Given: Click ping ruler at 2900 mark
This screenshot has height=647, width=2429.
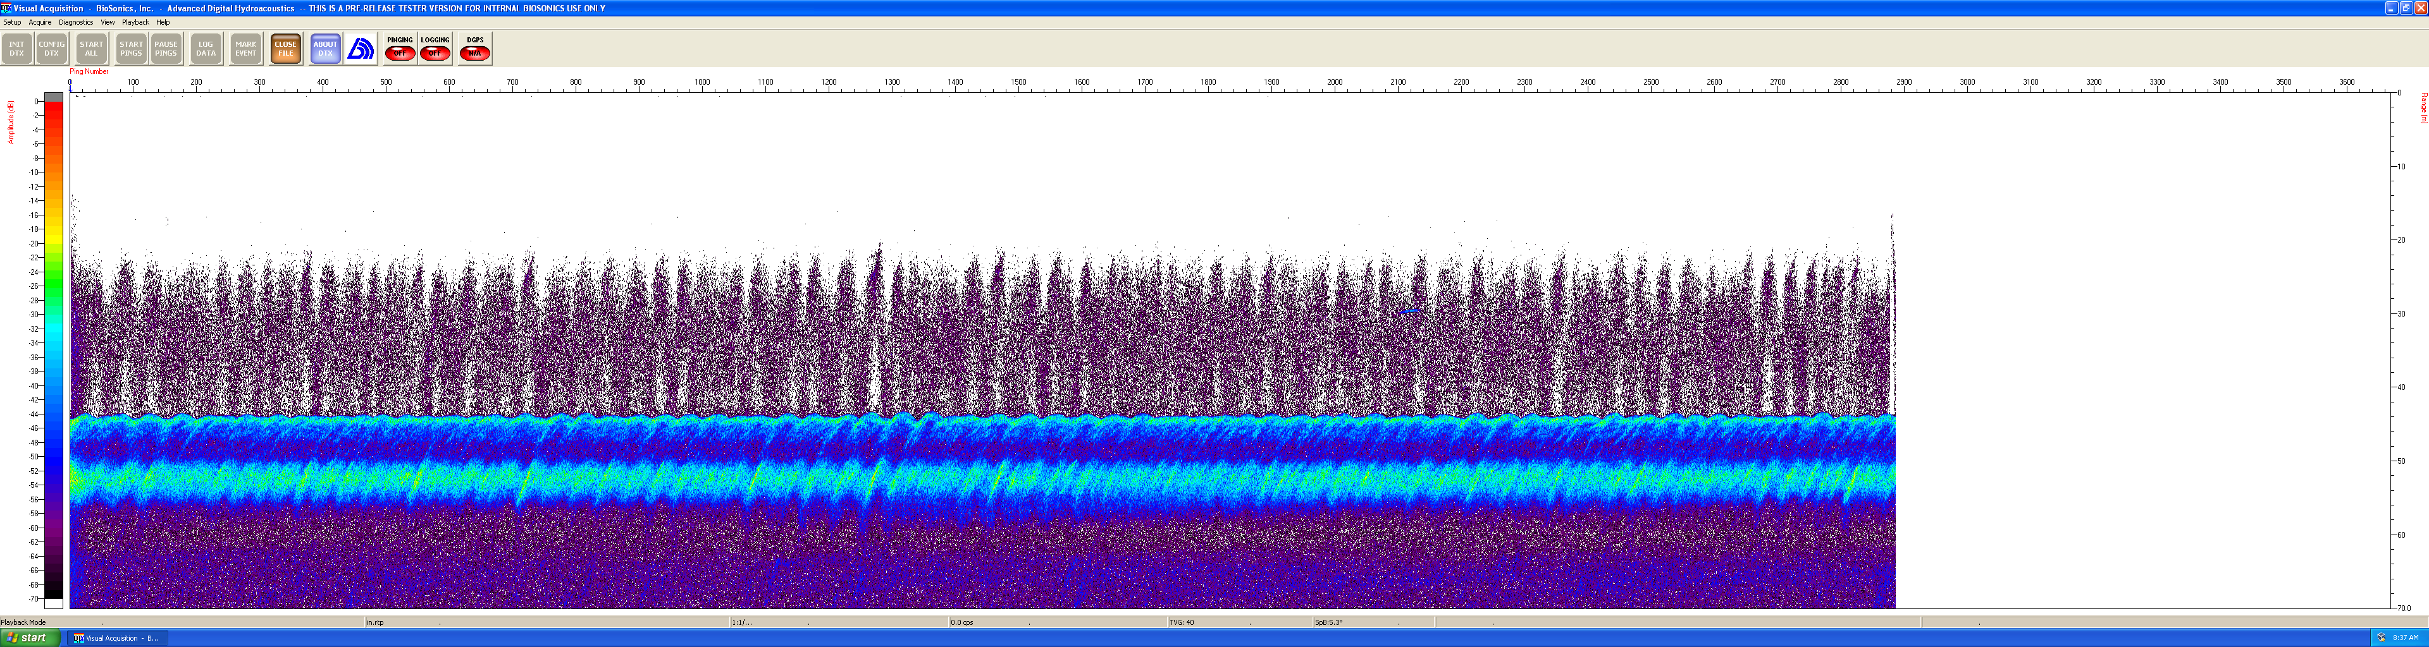Looking at the screenshot, I should [x=1904, y=82].
